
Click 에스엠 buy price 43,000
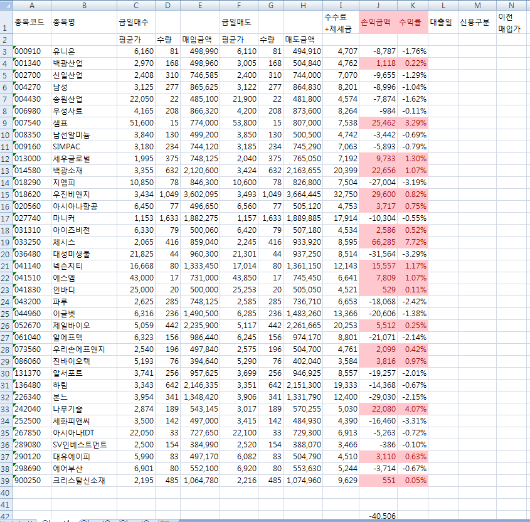[136, 278]
